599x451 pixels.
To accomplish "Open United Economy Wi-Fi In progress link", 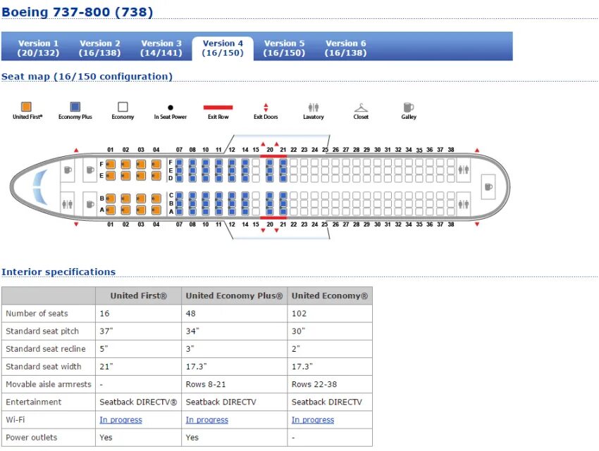I will (x=313, y=420).
